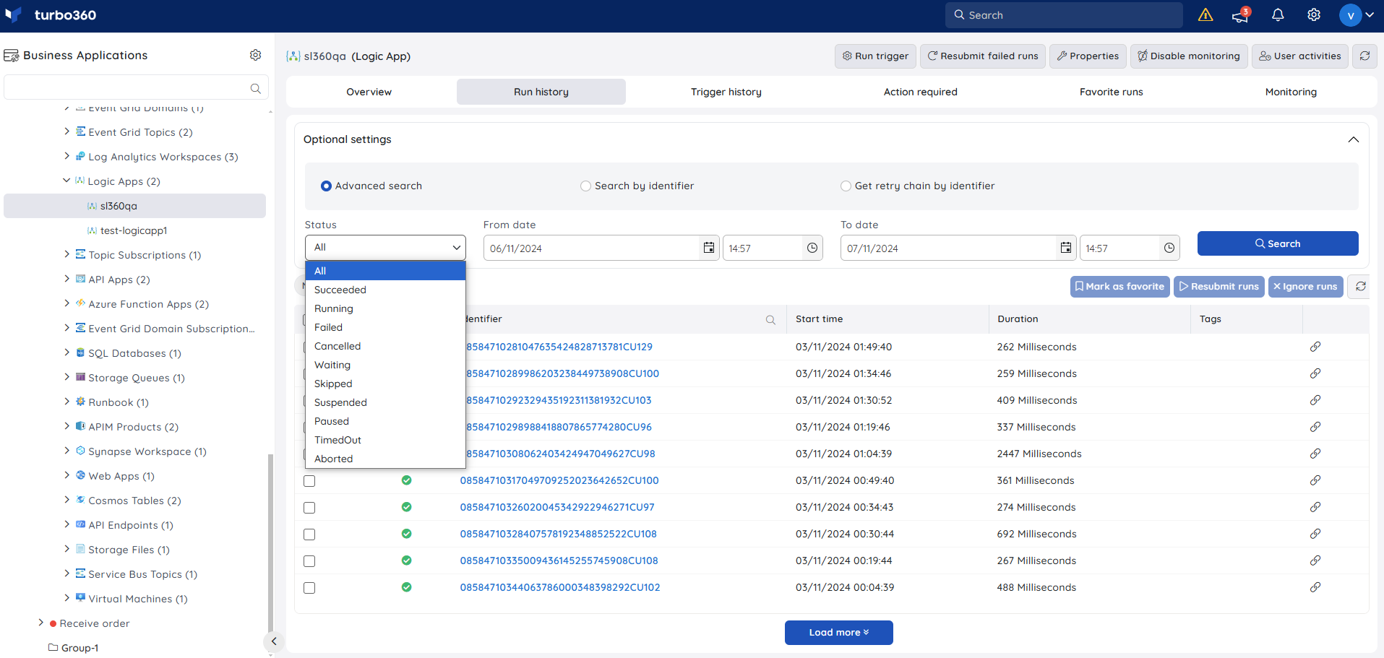Copy link for the 00:34:43 run

1315,507
